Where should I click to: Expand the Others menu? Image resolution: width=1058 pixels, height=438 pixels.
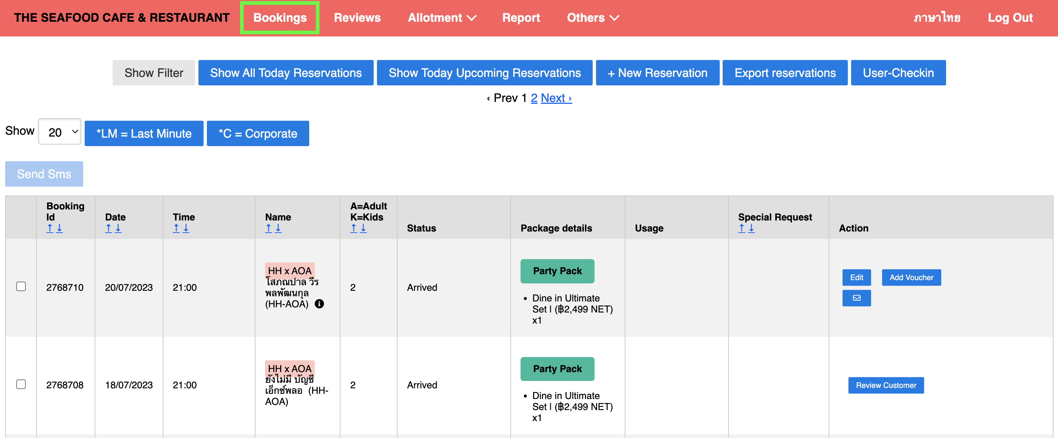click(x=592, y=18)
